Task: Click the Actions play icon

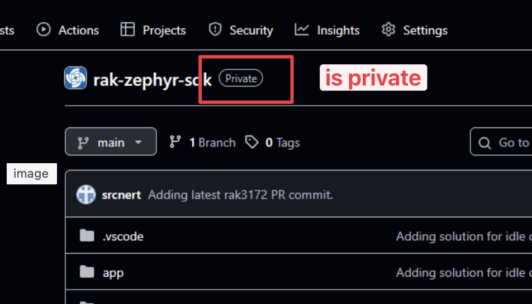Action: pos(44,30)
